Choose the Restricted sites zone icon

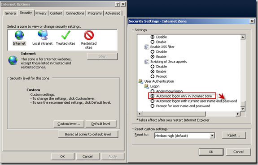[89, 35]
